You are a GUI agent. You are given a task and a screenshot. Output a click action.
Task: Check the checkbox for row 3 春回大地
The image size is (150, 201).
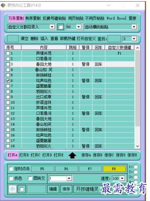click(8, 64)
